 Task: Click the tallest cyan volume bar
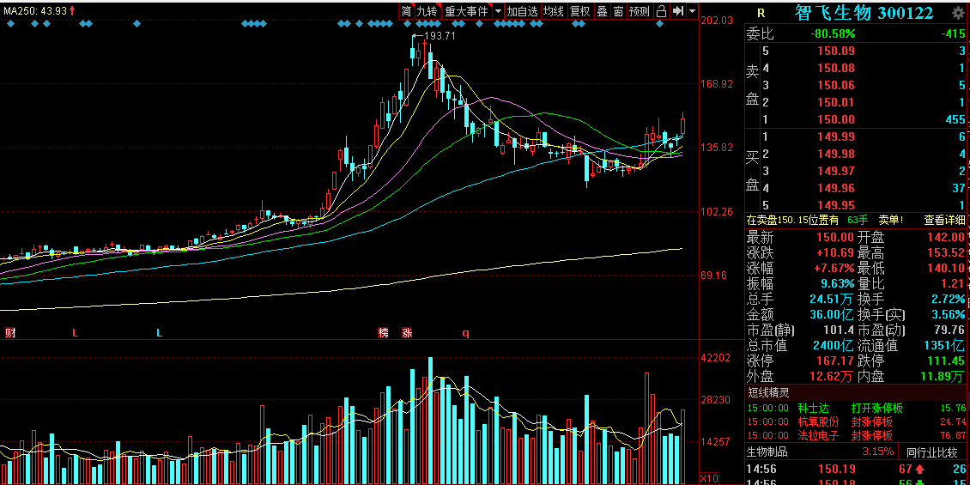coord(431,421)
